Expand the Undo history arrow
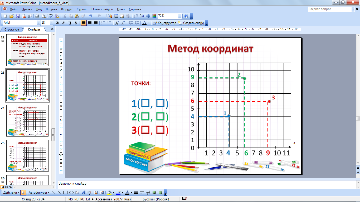This screenshot has height=202, width=360. pyautogui.click(x=94, y=16)
